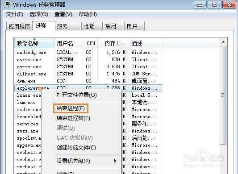Sort by 用户名 column header
This screenshot has height=174, width=238.
pyautogui.click(x=69, y=43)
